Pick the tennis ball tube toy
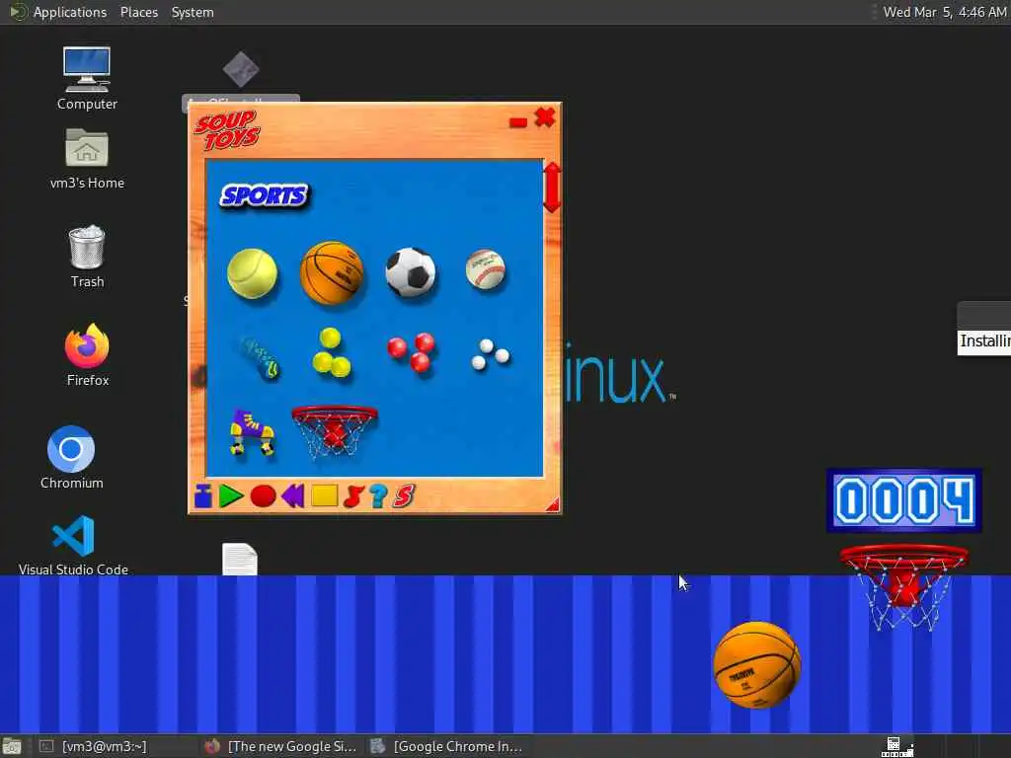The image size is (1011, 758). point(260,357)
